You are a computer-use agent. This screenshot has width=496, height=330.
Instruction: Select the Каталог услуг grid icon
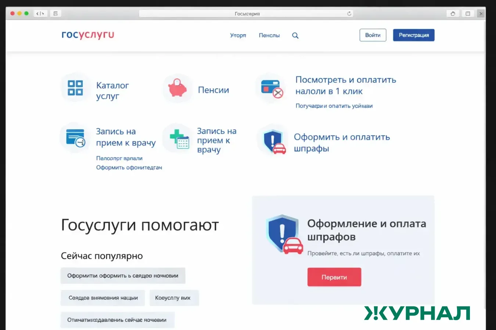75,87
